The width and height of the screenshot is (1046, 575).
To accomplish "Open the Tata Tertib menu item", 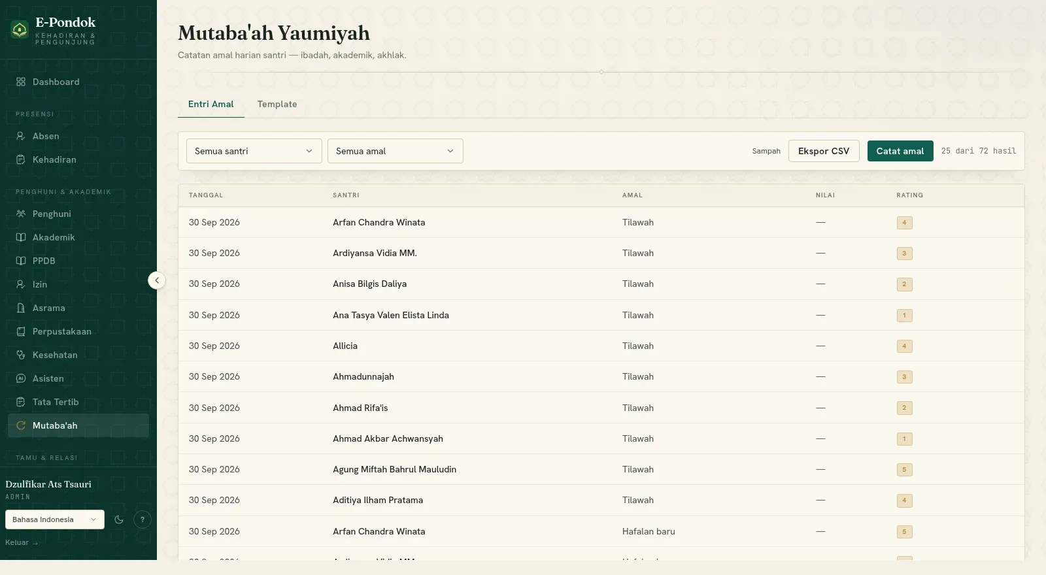I will pyautogui.click(x=78, y=402).
